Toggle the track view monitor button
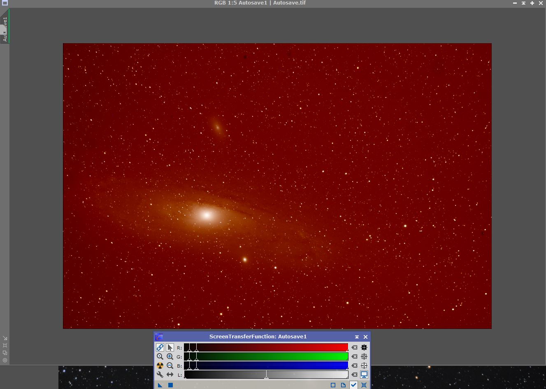Viewport: 546px width, 389px height. pyautogui.click(x=364, y=375)
